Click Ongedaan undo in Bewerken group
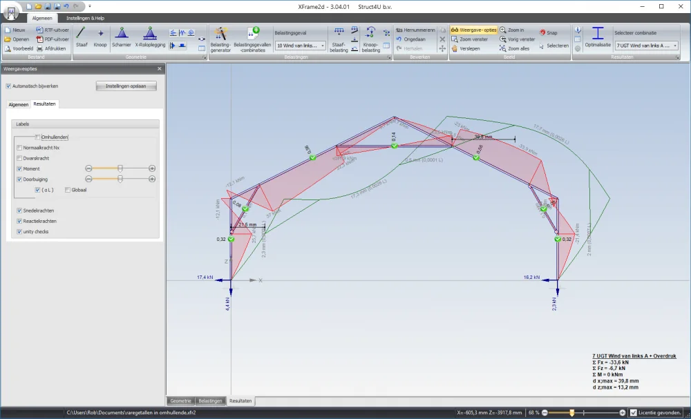This screenshot has width=691, height=419. (410, 39)
